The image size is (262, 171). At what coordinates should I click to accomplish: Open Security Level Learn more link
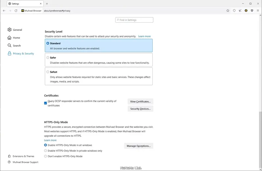click(144, 36)
